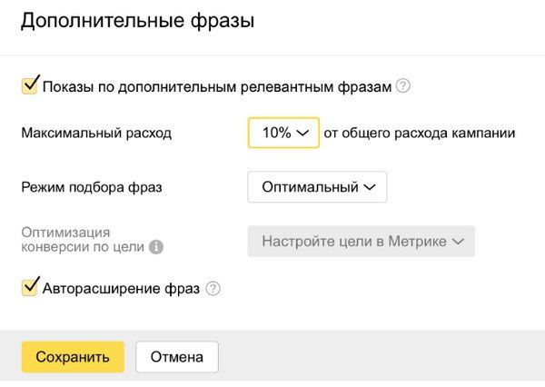545x387 pixels.
Task: Click the Авторасширение фраз label text
Action: point(121,289)
